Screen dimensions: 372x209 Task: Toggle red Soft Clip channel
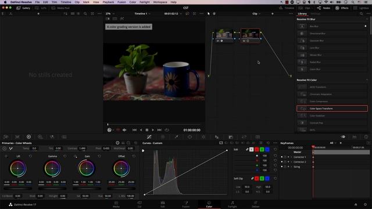(x=257, y=178)
